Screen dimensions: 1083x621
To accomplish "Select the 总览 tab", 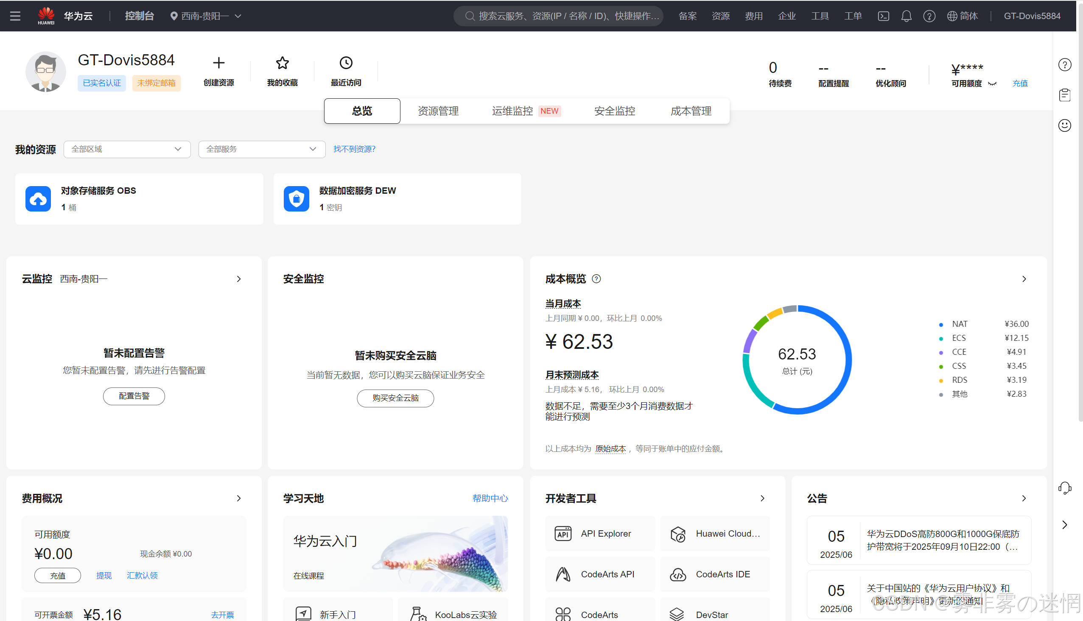I will pyautogui.click(x=362, y=111).
